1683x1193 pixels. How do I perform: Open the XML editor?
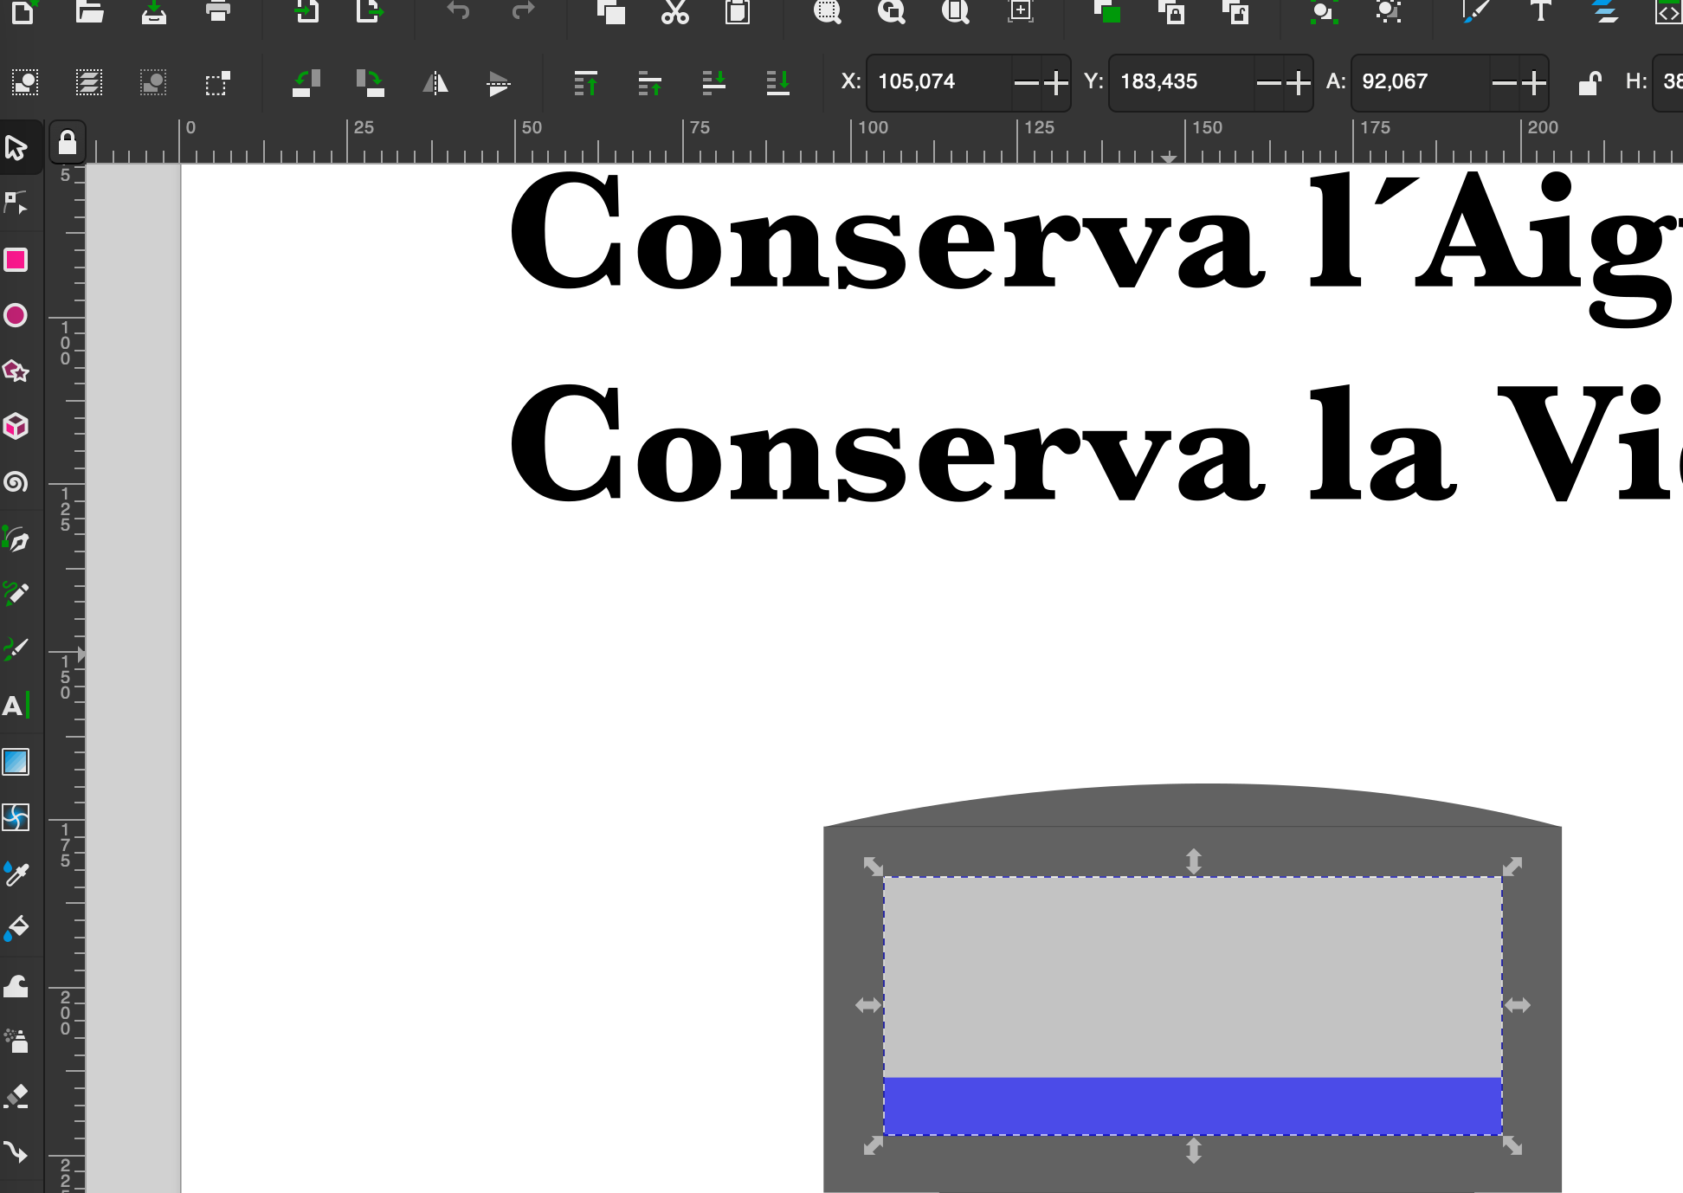[1668, 11]
